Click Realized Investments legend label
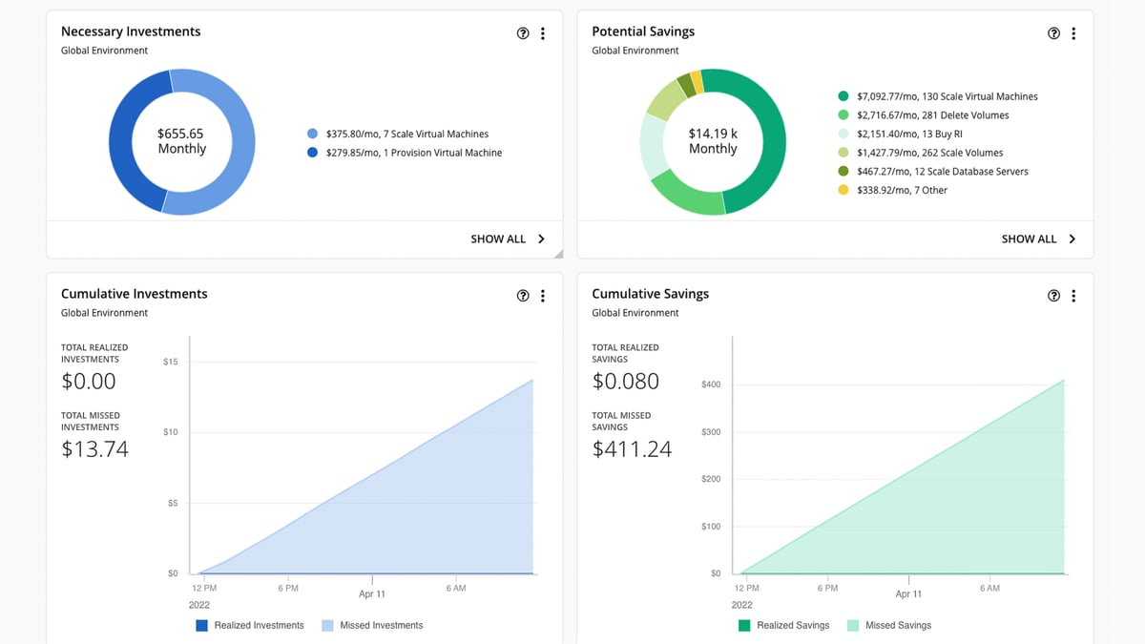This screenshot has height=644, width=1145. pos(259,626)
